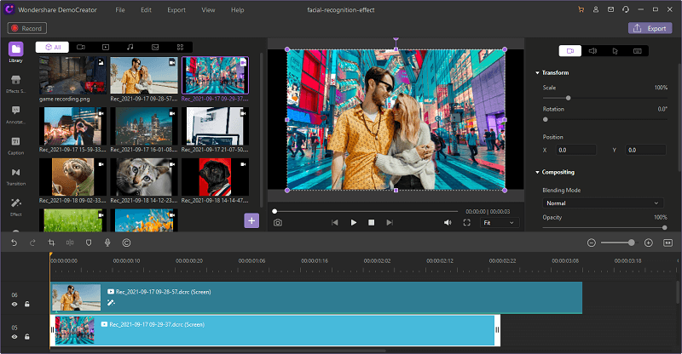
Task: Click fit timeline to window icon
Action: point(668,243)
